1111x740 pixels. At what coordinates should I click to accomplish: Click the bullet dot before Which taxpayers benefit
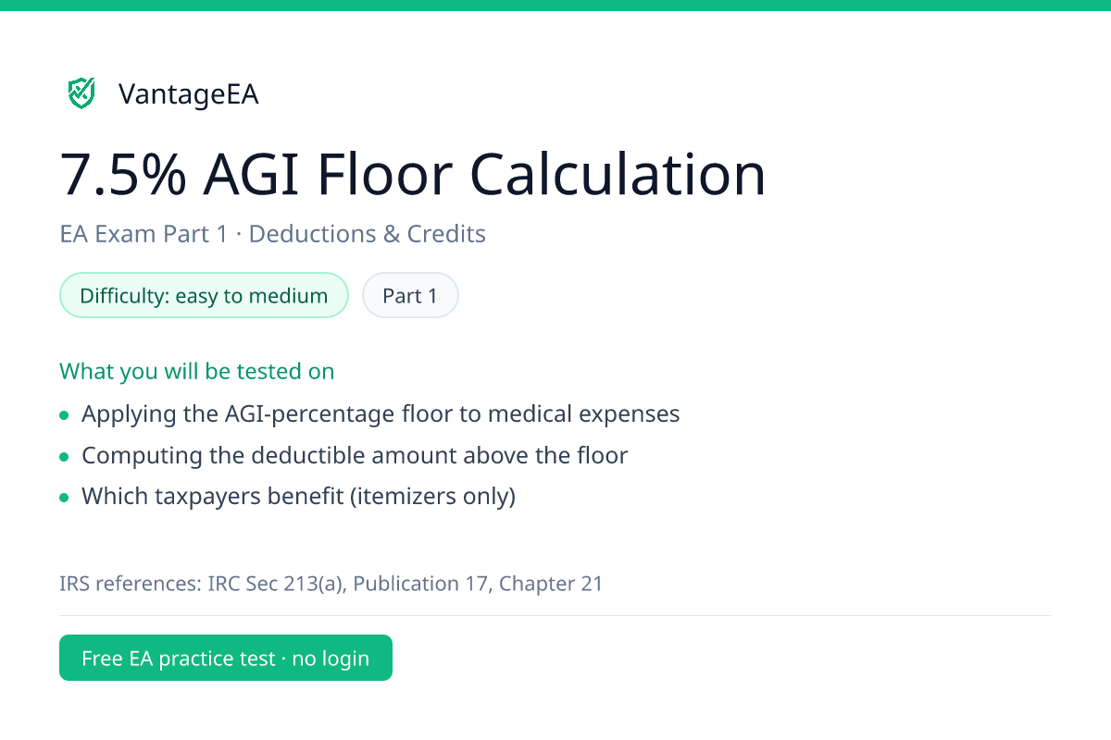pyautogui.click(x=64, y=498)
